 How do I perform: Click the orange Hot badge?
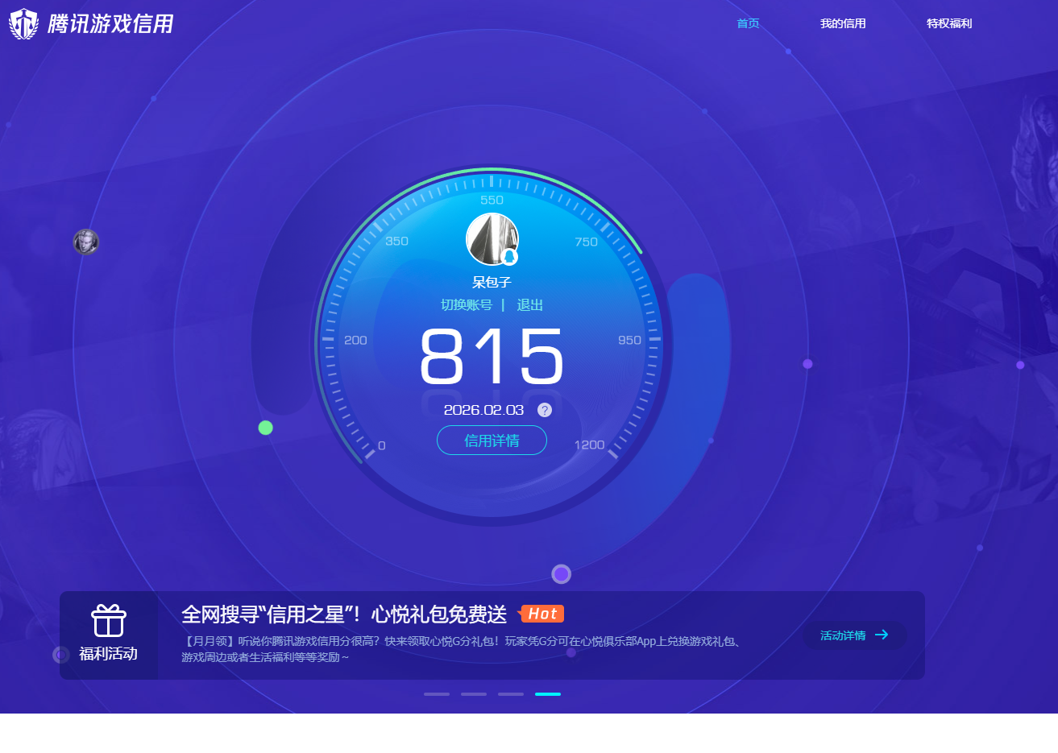(x=541, y=614)
